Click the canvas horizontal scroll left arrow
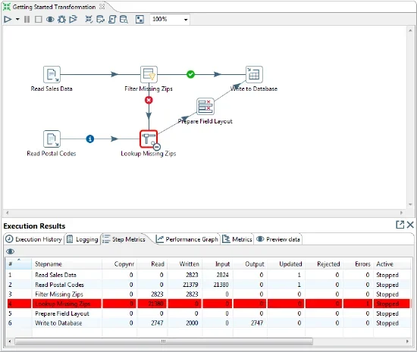417x352 pixels. tap(8, 213)
